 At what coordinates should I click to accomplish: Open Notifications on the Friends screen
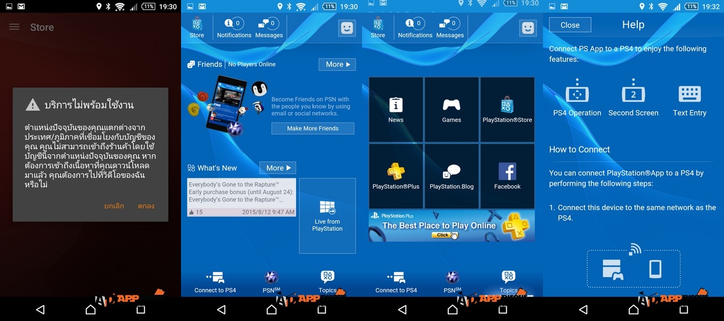[x=234, y=28]
